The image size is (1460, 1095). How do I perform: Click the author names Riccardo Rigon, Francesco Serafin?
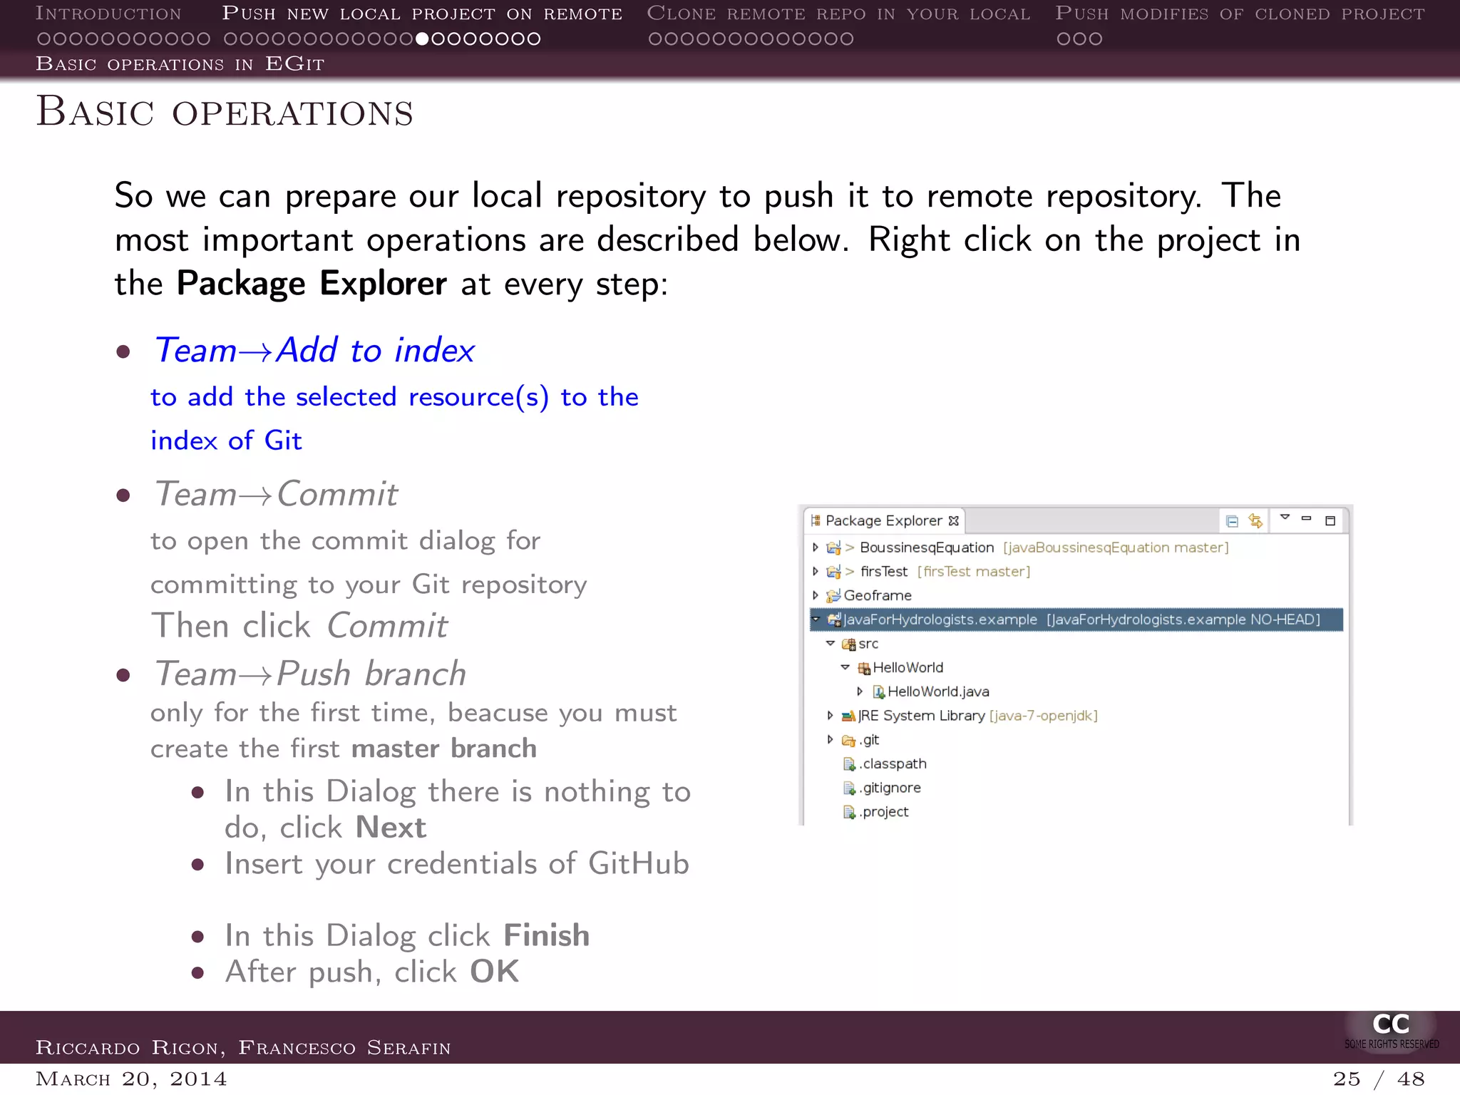pyautogui.click(x=243, y=1047)
